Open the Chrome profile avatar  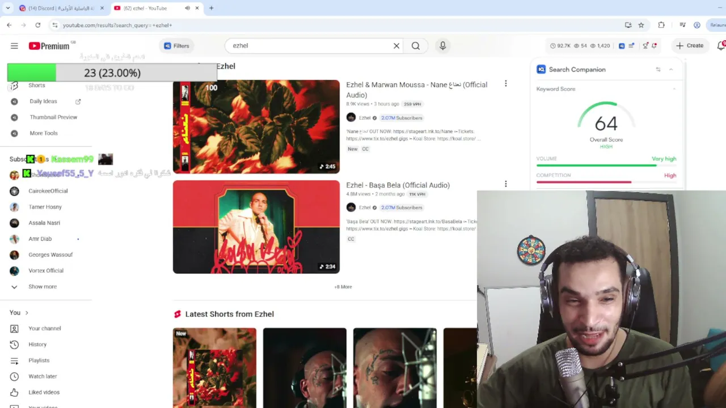pyautogui.click(x=697, y=25)
